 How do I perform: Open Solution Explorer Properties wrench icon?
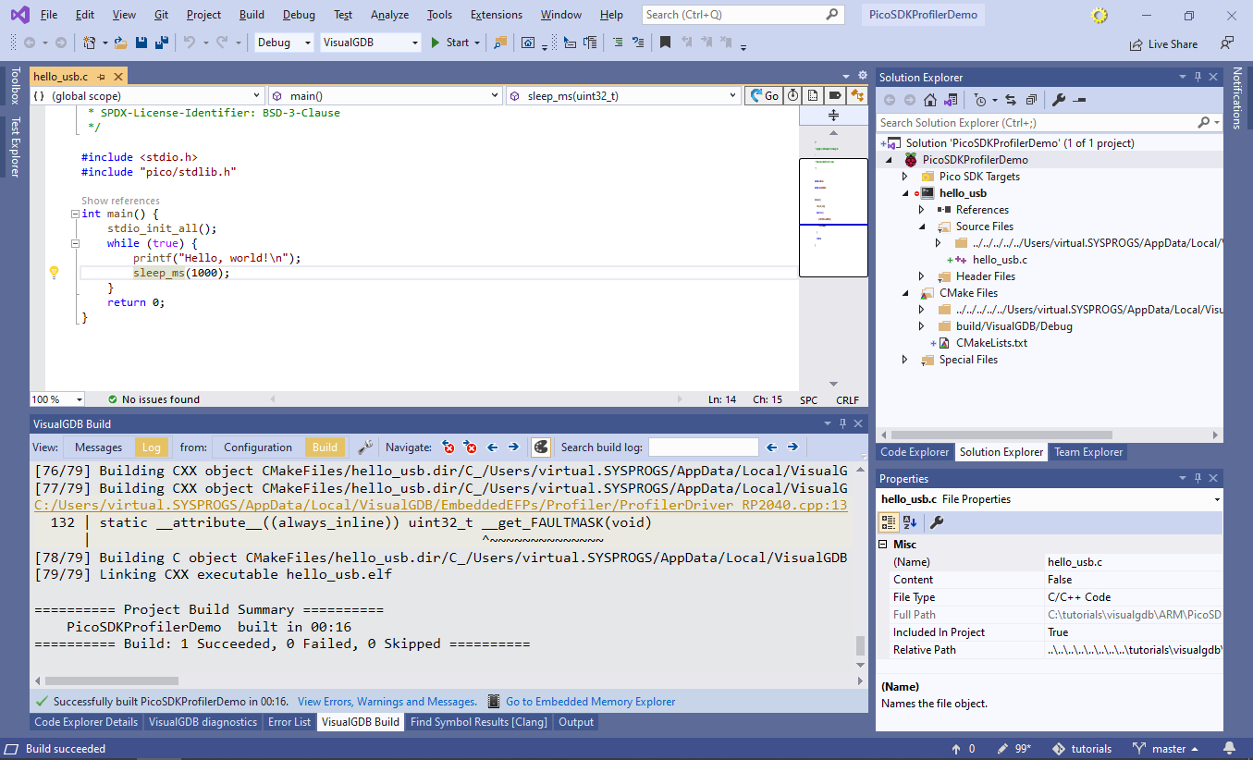[1059, 100]
